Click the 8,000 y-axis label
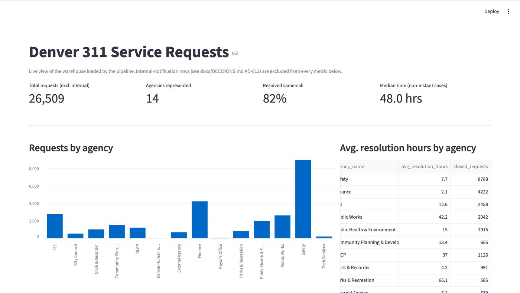520x293 pixels. click(x=34, y=169)
